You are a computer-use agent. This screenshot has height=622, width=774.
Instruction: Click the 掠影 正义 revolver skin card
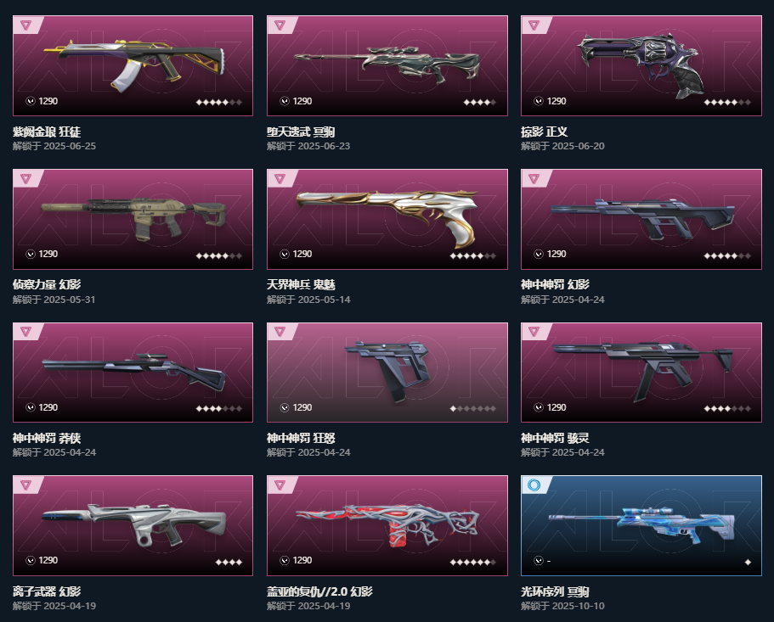coord(641,65)
